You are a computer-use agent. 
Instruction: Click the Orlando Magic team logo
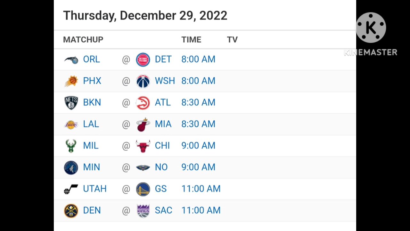pyautogui.click(x=71, y=60)
